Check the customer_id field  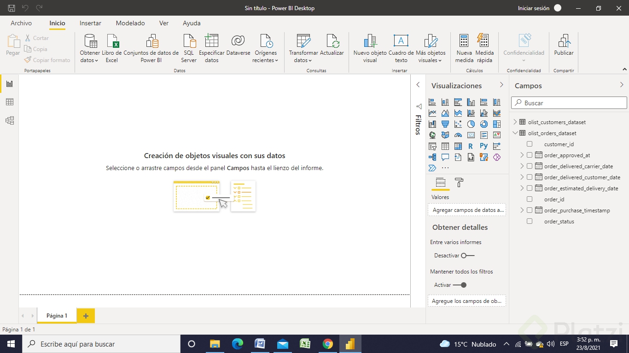pos(530,144)
